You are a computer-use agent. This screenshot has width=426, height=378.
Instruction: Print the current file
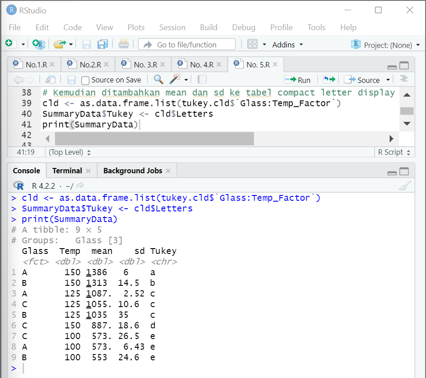123,44
